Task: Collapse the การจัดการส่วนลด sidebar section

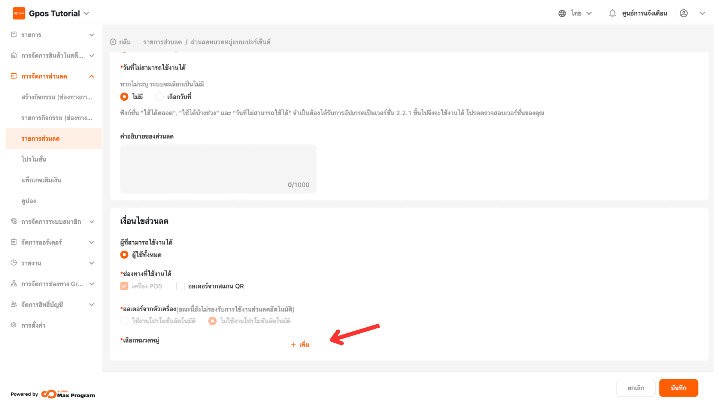Action: (x=92, y=76)
